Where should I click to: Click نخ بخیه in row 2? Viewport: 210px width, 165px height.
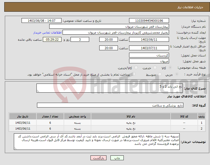point(131,129)
